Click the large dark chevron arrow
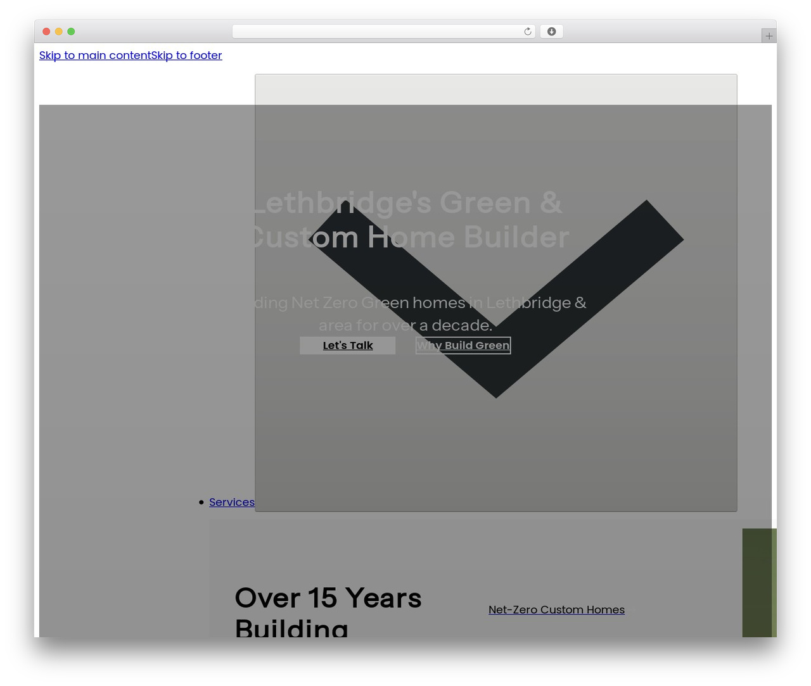 (x=496, y=299)
